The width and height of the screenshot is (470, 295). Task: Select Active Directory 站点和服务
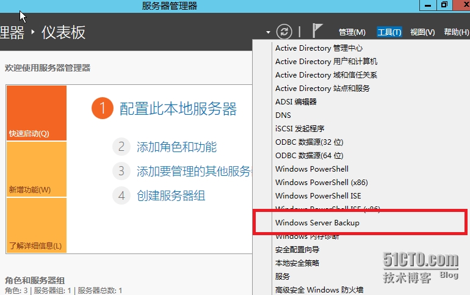click(x=322, y=89)
